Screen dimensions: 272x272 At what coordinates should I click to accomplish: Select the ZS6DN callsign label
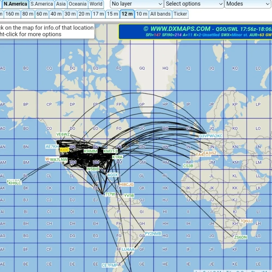click(240, 237)
